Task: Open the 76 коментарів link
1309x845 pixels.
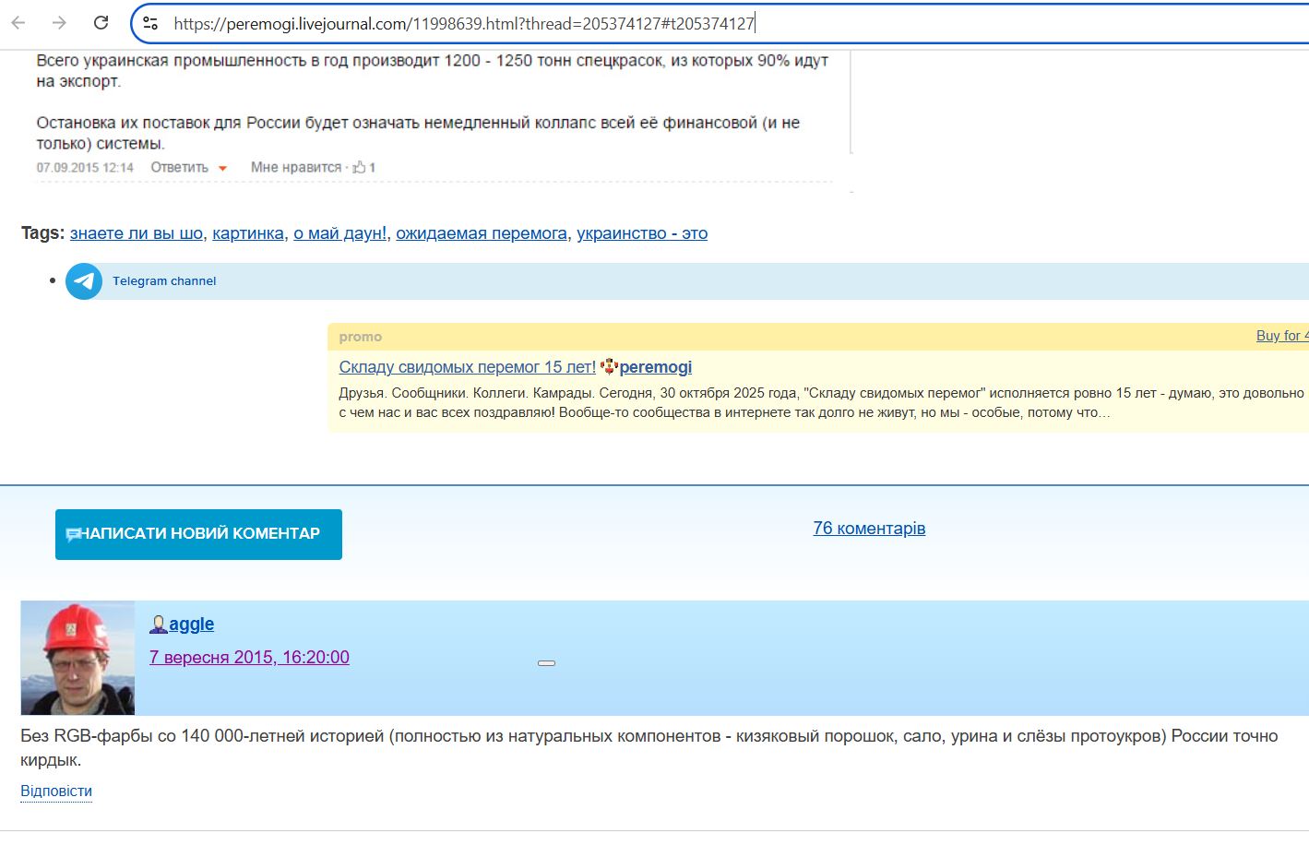Action: pyautogui.click(x=868, y=529)
